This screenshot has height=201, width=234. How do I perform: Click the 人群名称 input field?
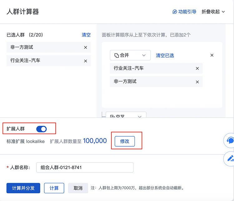coord(85,167)
